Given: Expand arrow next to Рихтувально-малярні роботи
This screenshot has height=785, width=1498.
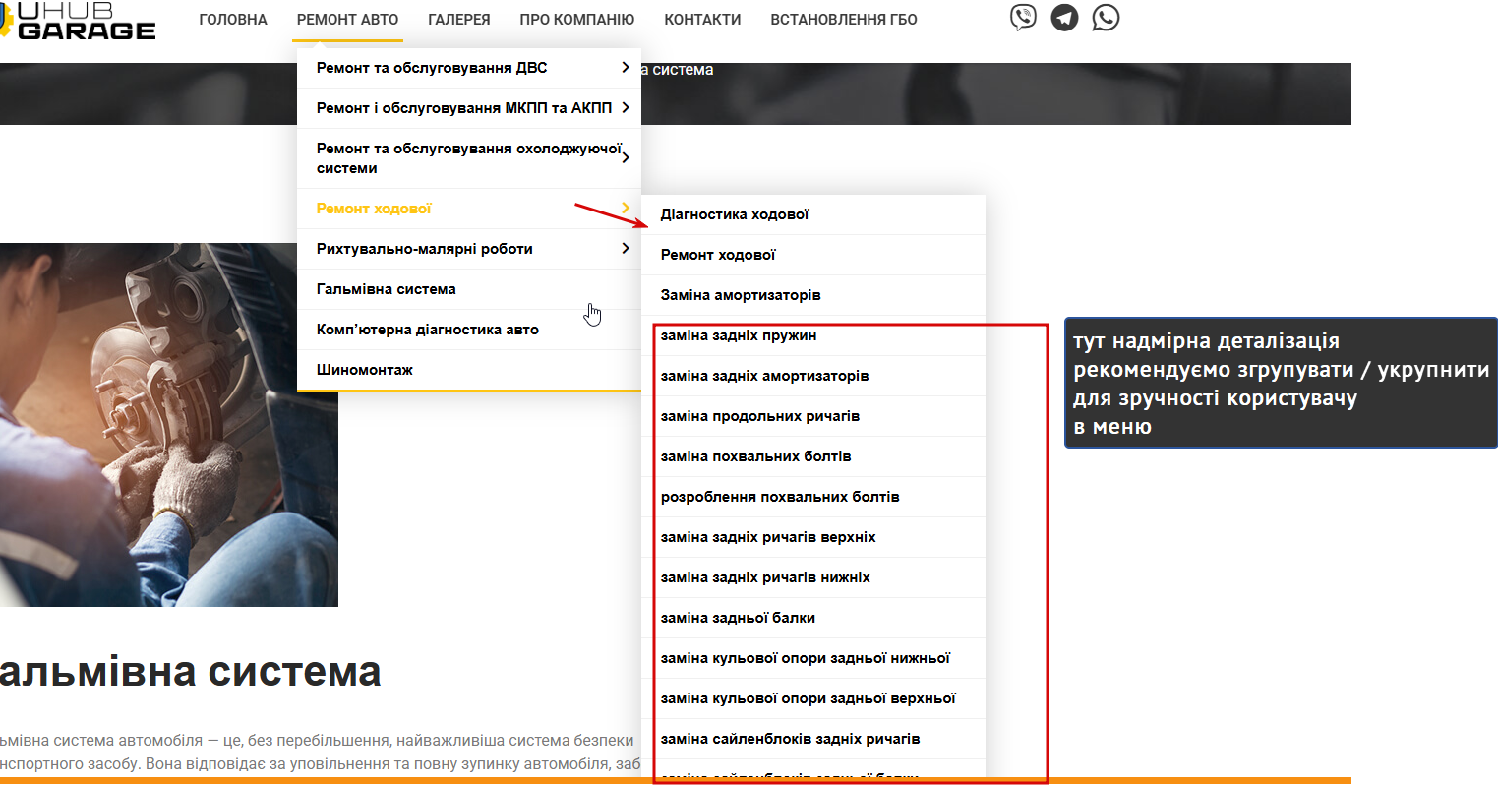Looking at the screenshot, I should point(626,248).
